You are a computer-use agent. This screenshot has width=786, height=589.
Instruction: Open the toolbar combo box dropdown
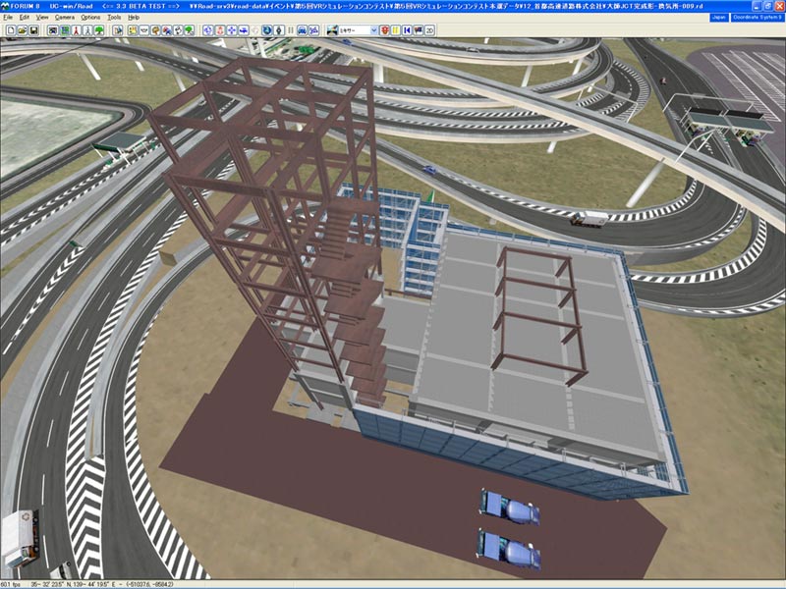click(x=373, y=30)
